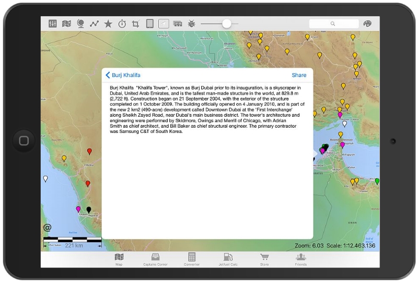Open the Jetfuel Calc tab
This screenshot has width=418, height=283.
tap(228, 259)
